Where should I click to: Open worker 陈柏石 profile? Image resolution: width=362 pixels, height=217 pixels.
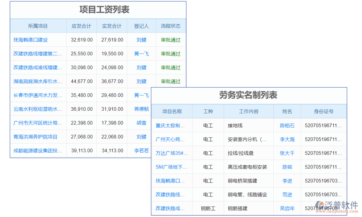click(x=287, y=125)
